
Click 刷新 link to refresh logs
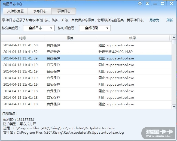click(x=170, y=20)
